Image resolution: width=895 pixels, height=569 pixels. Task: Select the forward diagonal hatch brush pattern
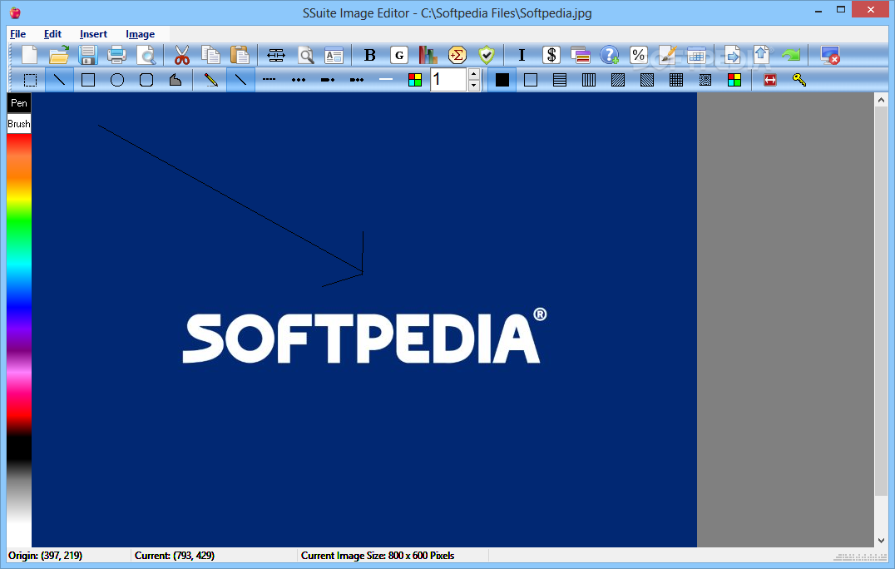point(618,80)
